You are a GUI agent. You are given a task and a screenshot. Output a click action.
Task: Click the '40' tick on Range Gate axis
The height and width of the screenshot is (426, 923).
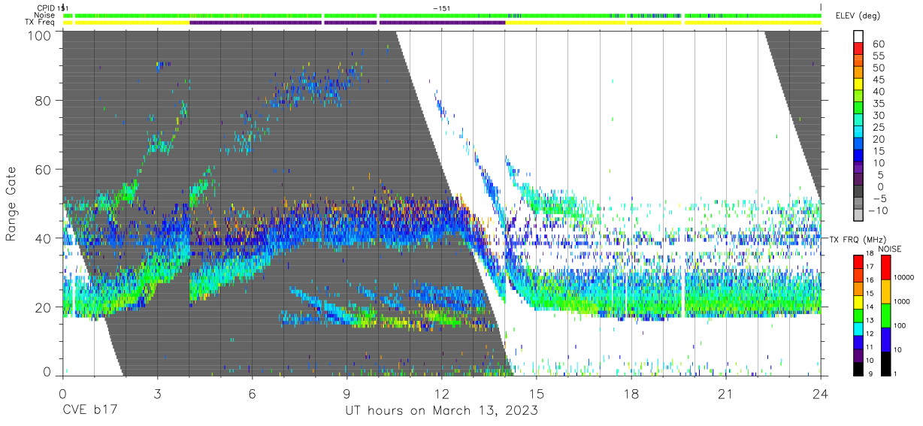44,238
